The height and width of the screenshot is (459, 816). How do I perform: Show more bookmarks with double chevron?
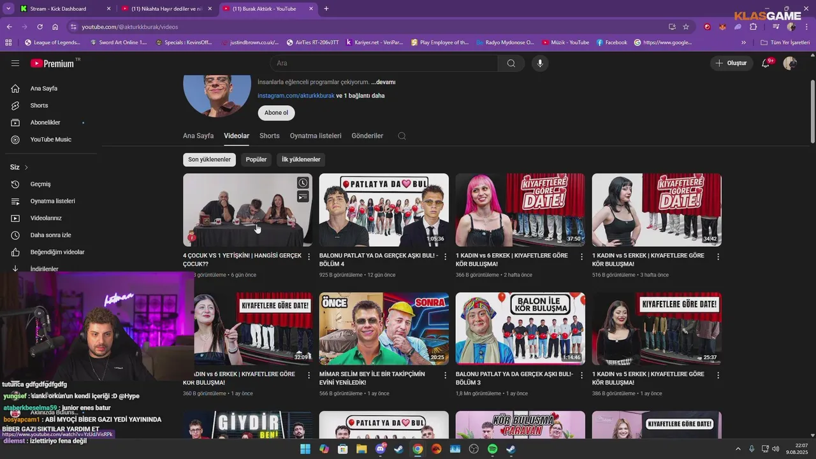pyautogui.click(x=743, y=42)
